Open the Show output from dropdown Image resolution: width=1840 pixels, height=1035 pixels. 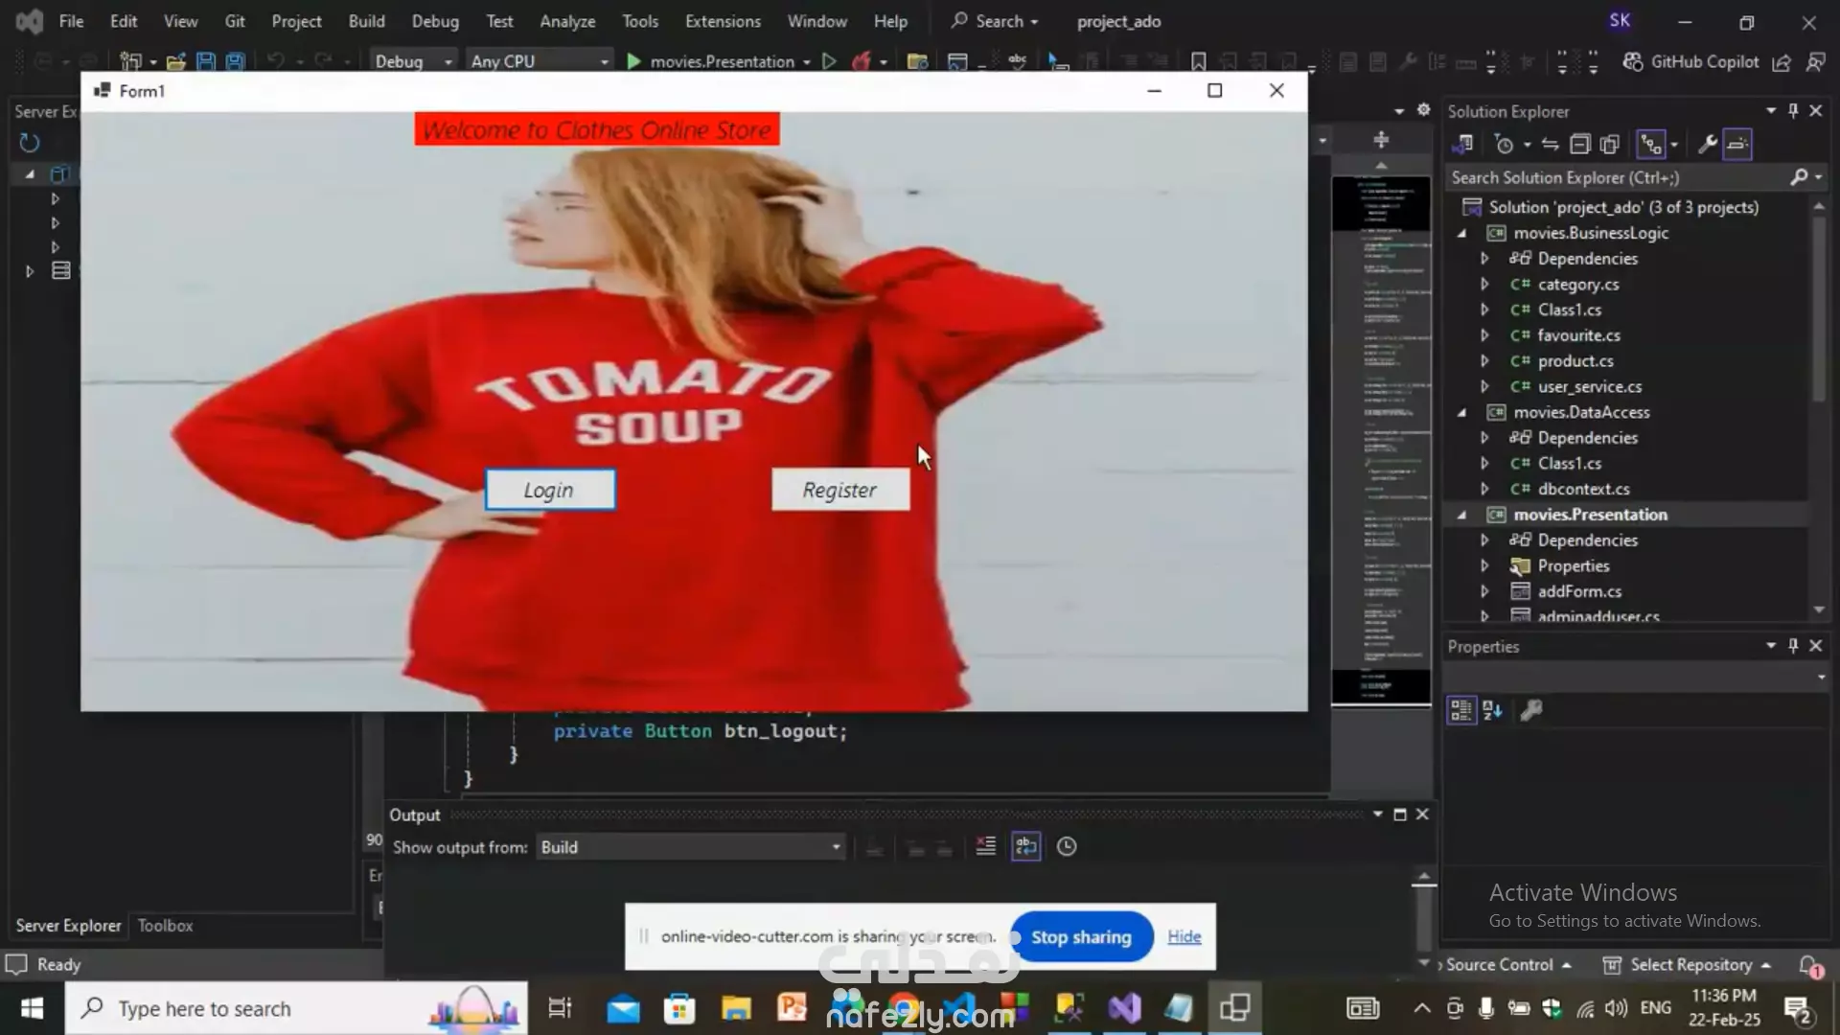(x=690, y=847)
